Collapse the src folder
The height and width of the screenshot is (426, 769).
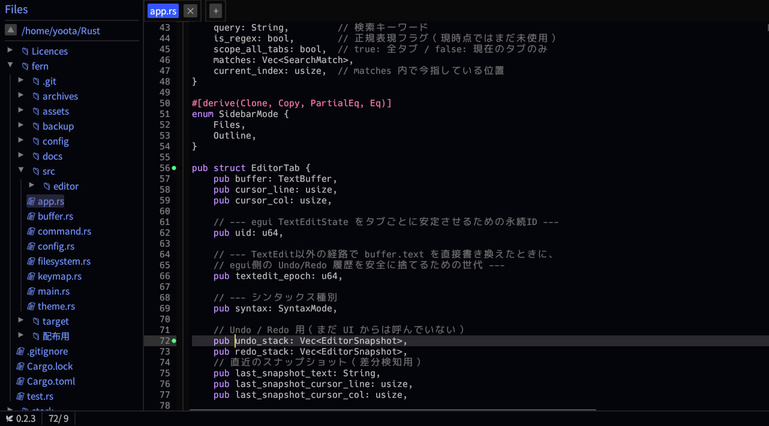tap(21, 170)
